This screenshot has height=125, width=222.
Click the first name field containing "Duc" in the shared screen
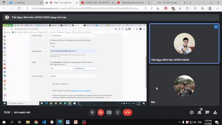coord(61,68)
